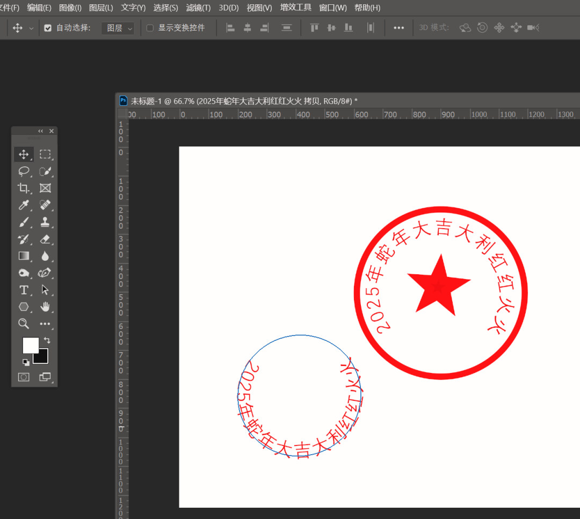
Task: Click the Move tool icon in the options bar
Action: 17,28
